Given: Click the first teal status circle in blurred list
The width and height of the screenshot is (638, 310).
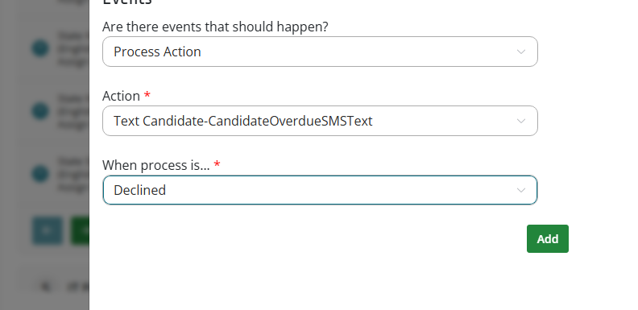Looking at the screenshot, I should pyautogui.click(x=40, y=49).
